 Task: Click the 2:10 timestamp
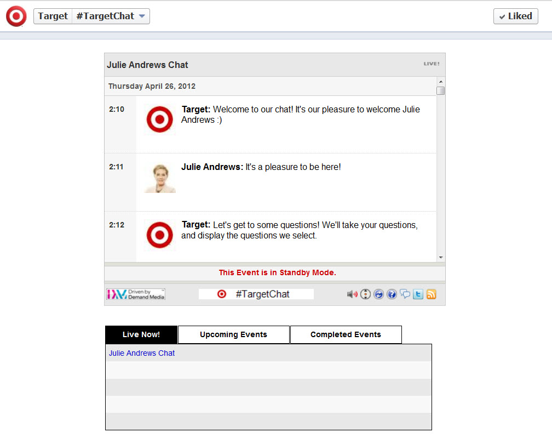click(117, 109)
